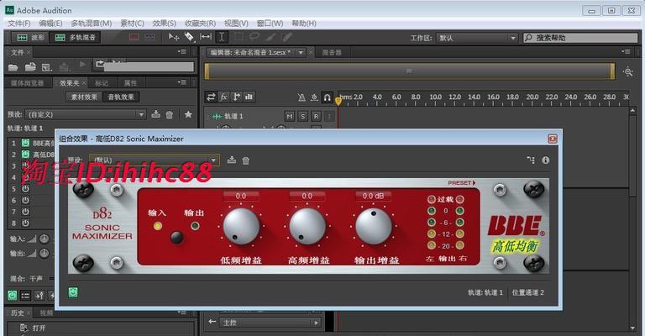Click the yellow playhead marker on the timeline
Screen dimensions: 645x336
338,101
